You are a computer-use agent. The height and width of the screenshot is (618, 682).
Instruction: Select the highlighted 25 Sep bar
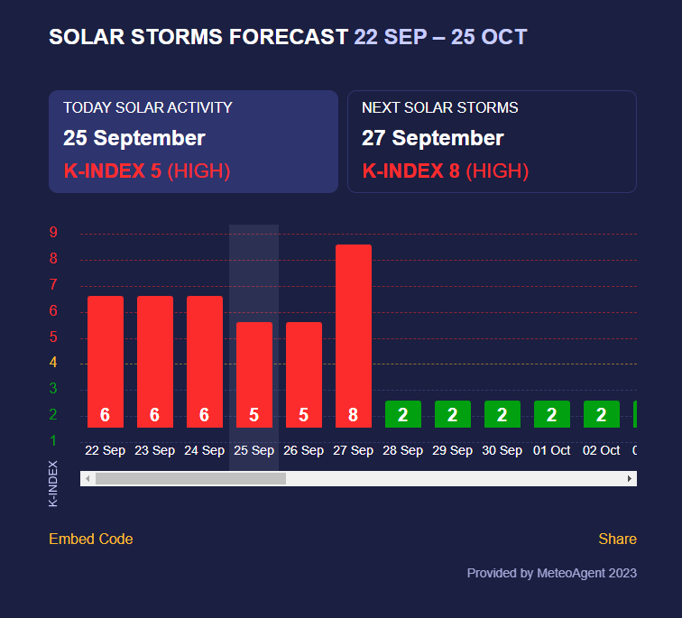(x=254, y=374)
